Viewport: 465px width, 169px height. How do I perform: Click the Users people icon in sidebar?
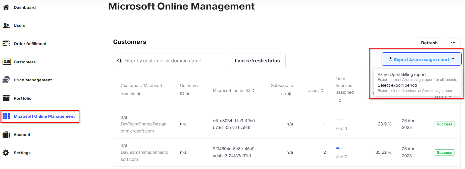[x=6, y=26]
